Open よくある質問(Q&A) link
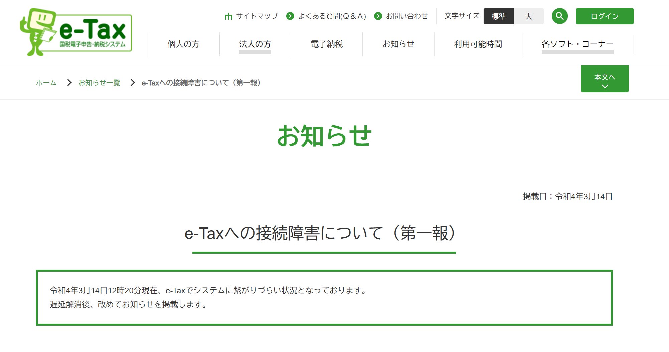 [332, 16]
